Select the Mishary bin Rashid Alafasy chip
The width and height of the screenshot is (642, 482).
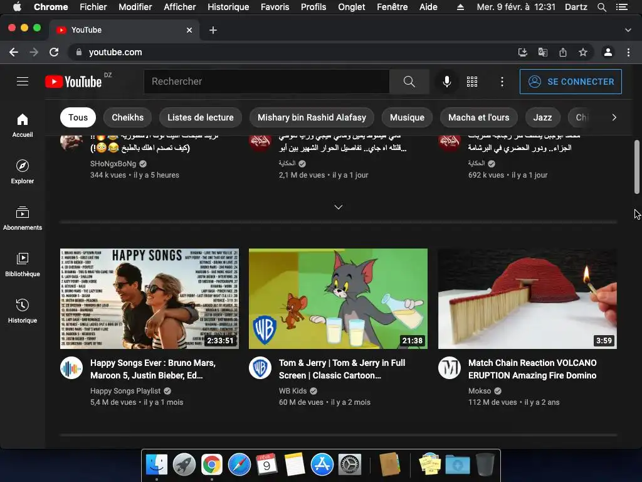312,117
